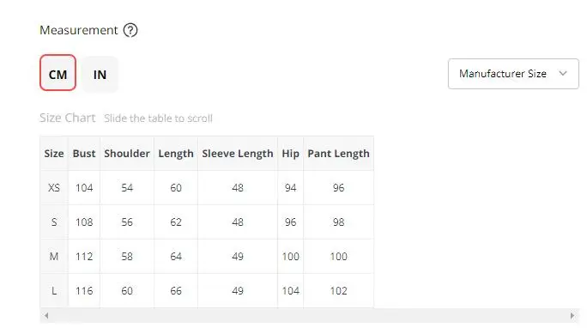Open the Measurement help question mark icon
This screenshot has height=328, width=587.
[x=130, y=30]
